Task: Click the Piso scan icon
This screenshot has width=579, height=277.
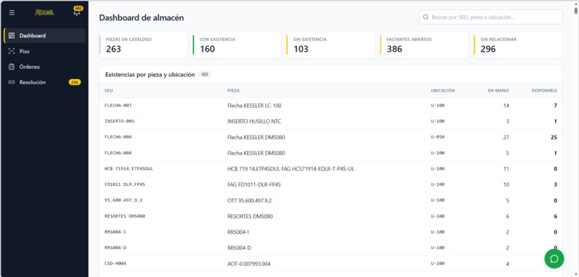Action: (x=11, y=51)
